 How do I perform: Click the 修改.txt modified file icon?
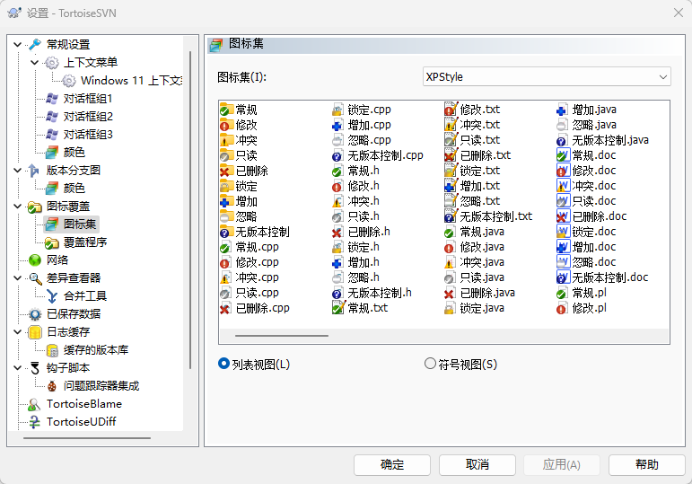[x=450, y=110]
